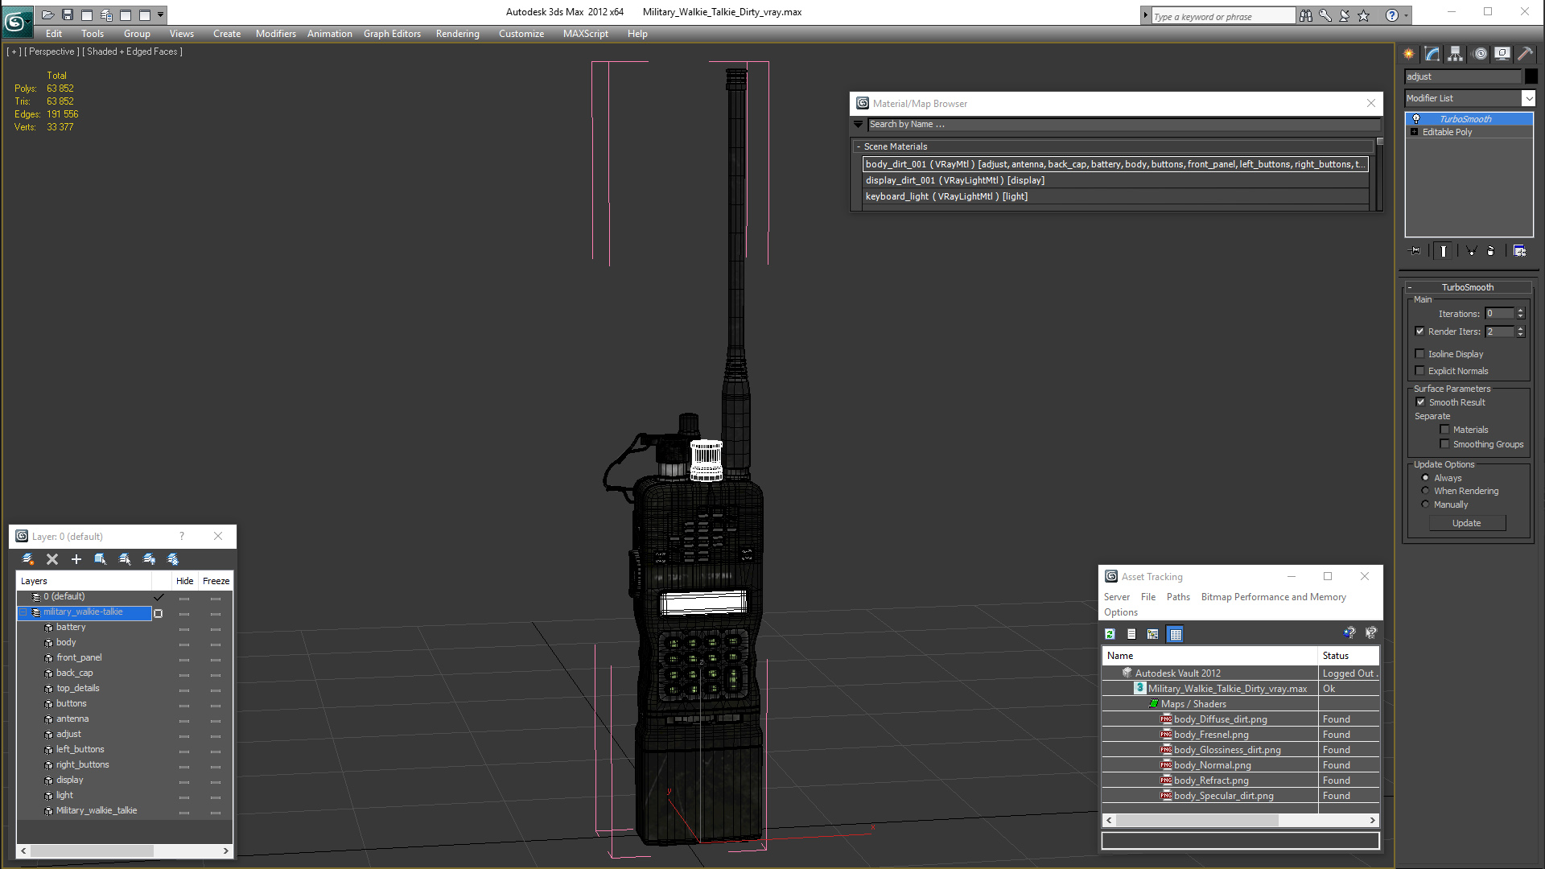Click Freeze All Layers snowflake icon
The width and height of the screenshot is (1545, 869).
[173, 559]
